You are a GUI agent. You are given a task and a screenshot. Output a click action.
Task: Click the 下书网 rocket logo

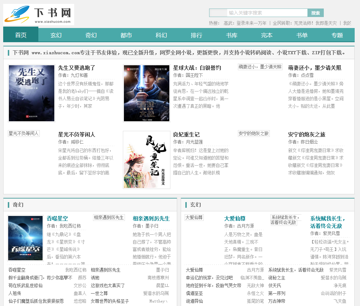38,15
